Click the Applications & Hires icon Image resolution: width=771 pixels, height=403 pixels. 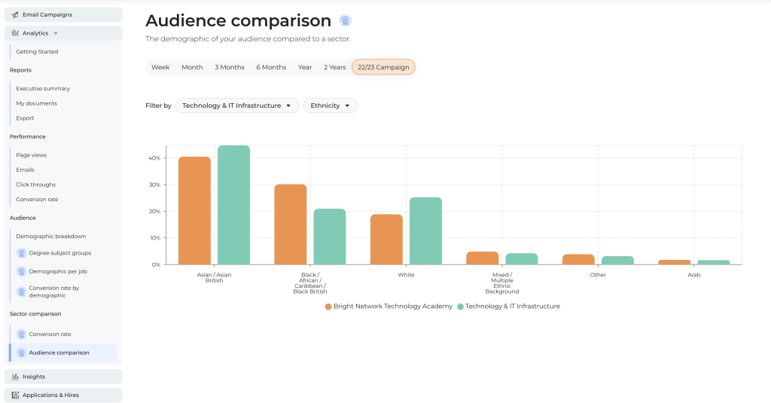tap(15, 395)
